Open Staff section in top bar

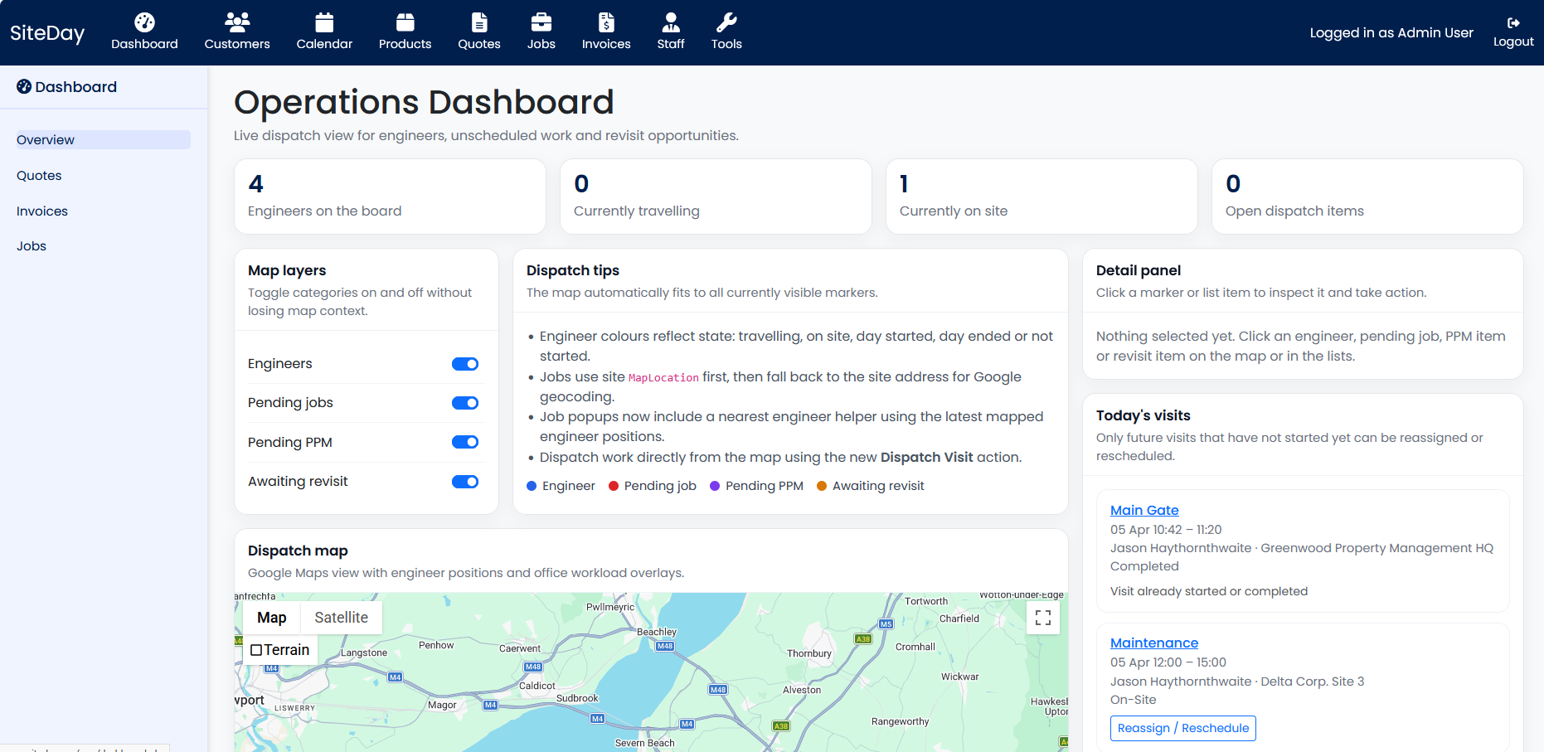pyautogui.click(x=671, y=32)
